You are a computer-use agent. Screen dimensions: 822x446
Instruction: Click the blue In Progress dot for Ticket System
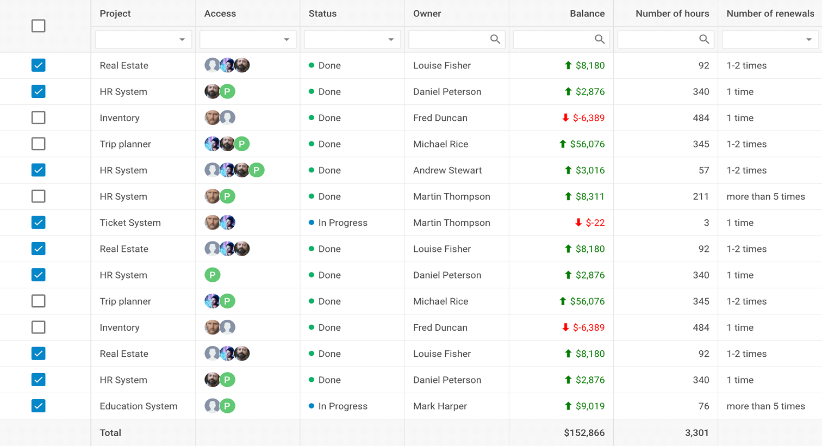click(312, 222)
